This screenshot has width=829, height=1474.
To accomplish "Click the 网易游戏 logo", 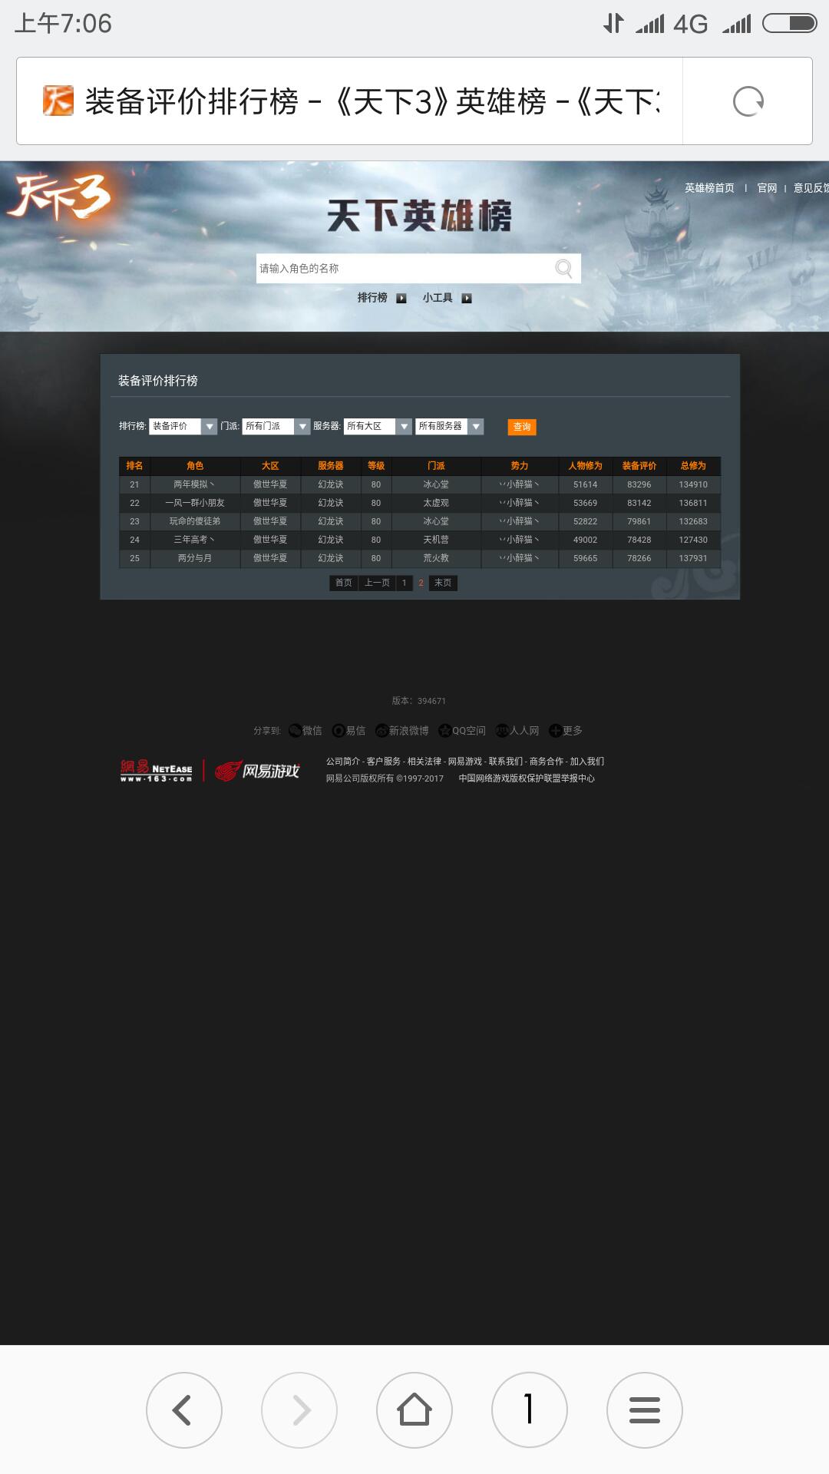I will click(257, 771).
